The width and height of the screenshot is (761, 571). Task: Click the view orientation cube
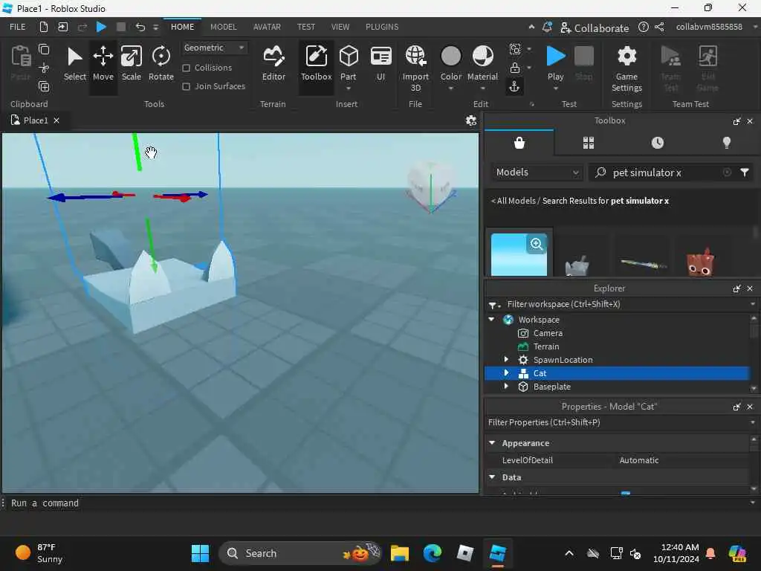pyautogui.click(x=430, y=187)
